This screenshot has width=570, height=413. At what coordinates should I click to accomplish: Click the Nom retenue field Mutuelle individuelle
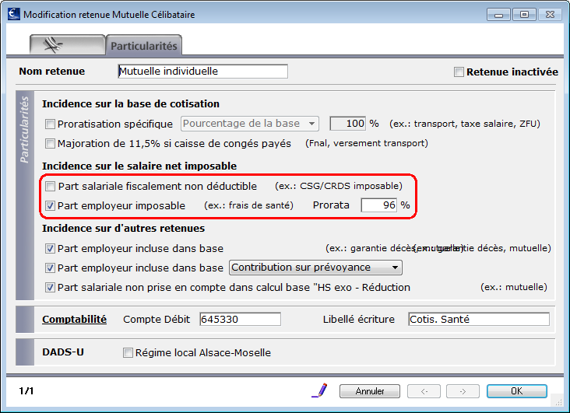point(202,72)
